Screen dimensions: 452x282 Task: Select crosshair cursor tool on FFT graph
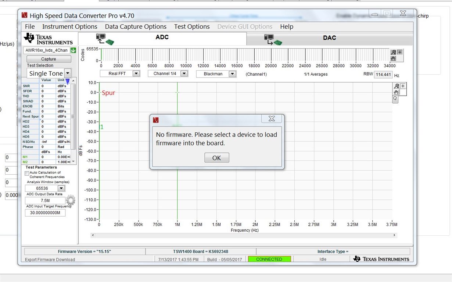click(403, 86)
